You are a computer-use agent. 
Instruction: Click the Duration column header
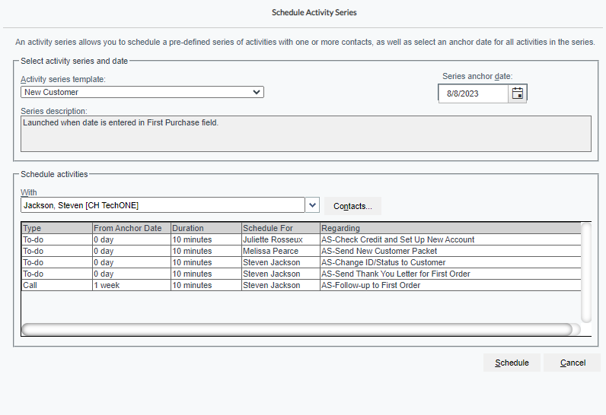206,228
